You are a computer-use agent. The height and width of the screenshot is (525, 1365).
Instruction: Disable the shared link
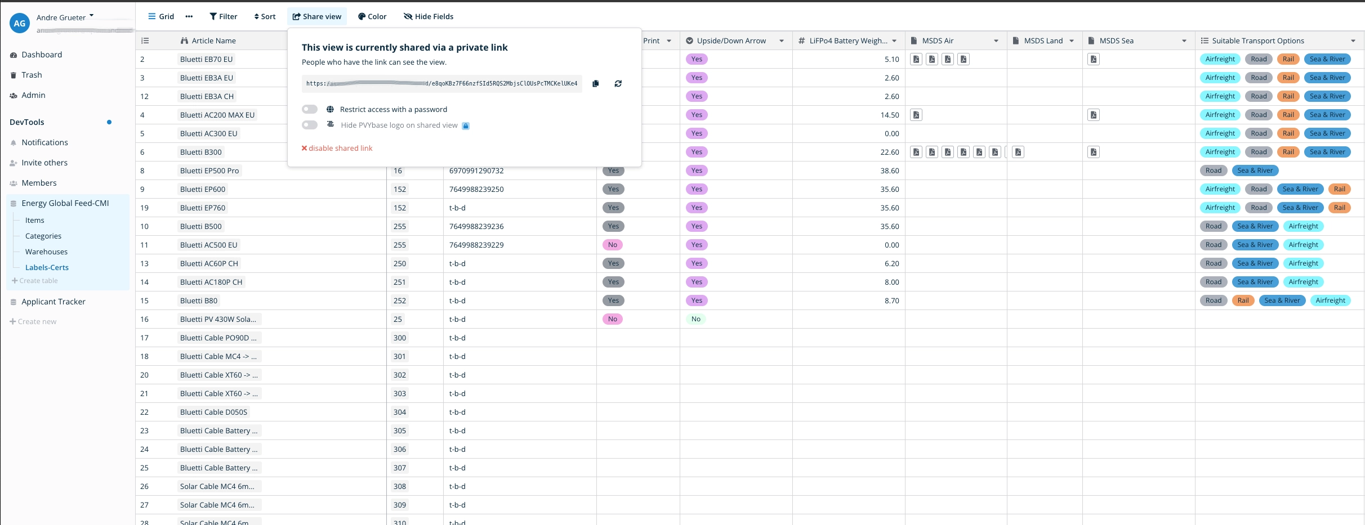[x=337, y=148]
